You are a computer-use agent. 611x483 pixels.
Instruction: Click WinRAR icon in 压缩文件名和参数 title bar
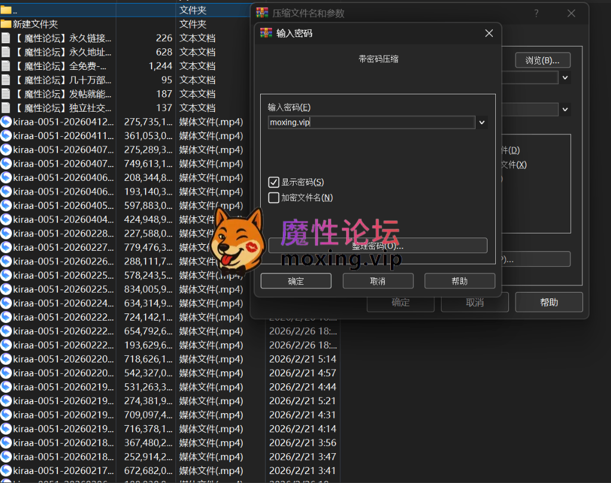tap(262, 13)
